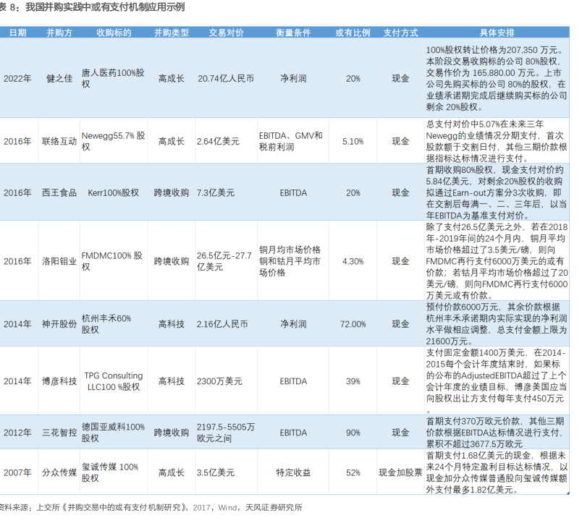Click the 衡量条件 column header

[293, 33]
